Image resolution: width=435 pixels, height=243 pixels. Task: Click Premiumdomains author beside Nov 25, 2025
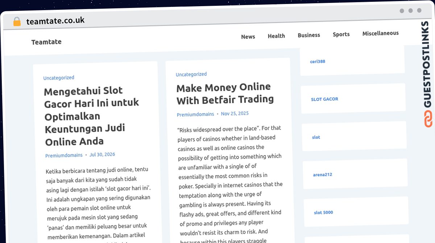tap(195, 114)
